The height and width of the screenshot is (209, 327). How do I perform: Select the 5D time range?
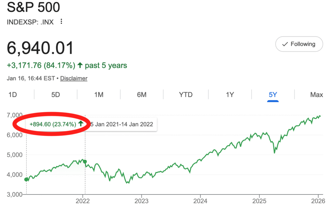click(x=56, y=95)
